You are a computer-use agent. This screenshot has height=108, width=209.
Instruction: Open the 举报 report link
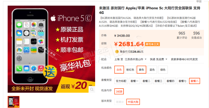pos(199,1)
